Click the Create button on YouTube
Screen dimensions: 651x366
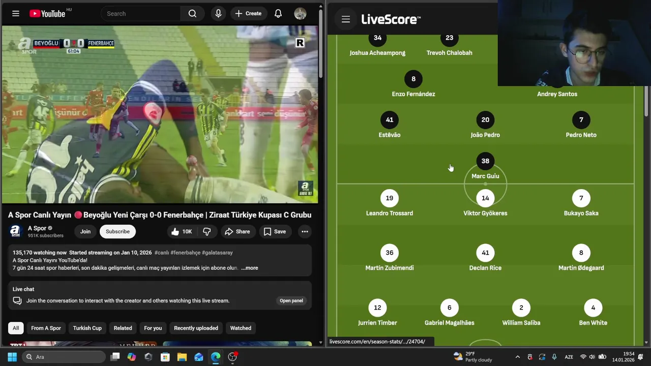(248, 14)
